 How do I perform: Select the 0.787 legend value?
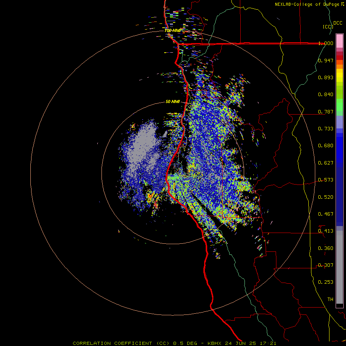[x=326, y=111]
